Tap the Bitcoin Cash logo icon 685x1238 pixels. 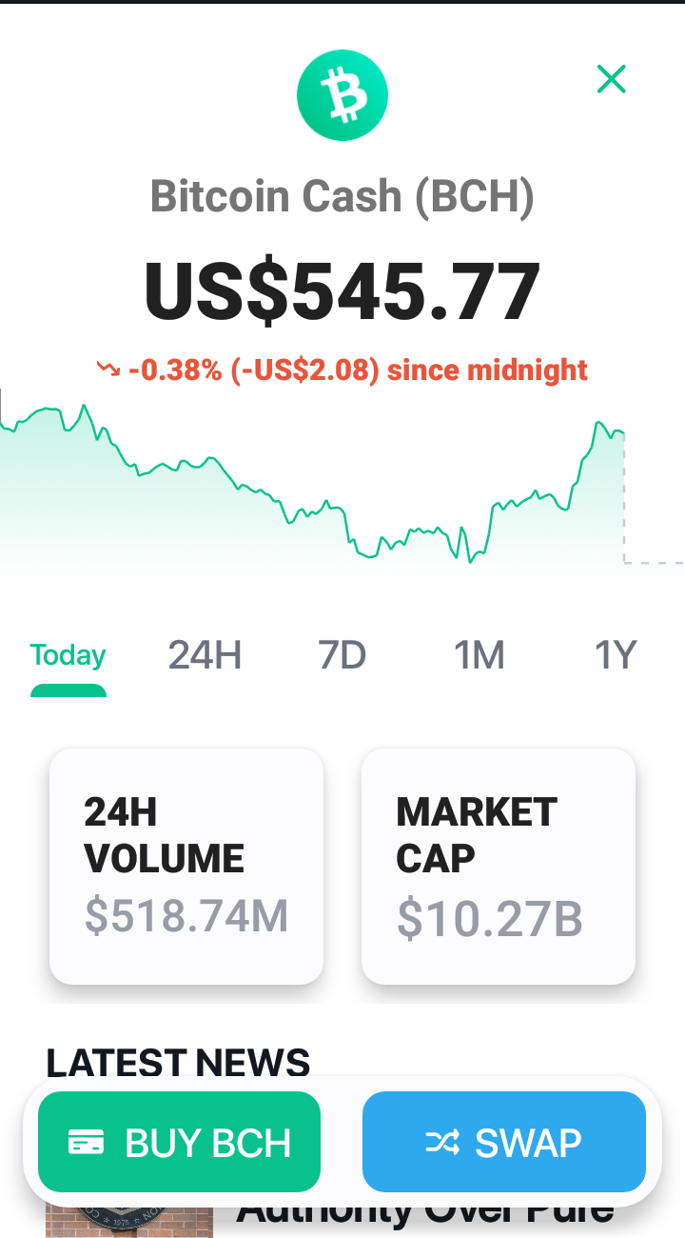(x=342, y=95)
